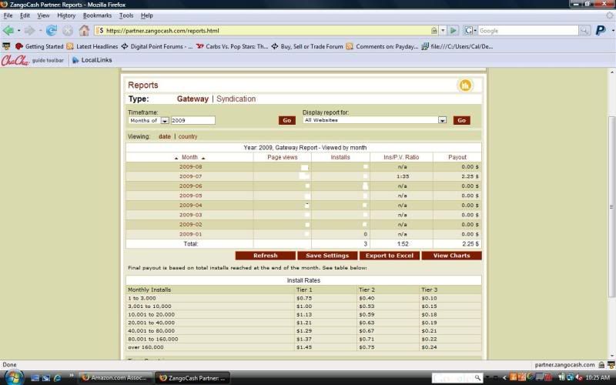Switch to Amazon.com Associates taskbar window

click(115, 378)
